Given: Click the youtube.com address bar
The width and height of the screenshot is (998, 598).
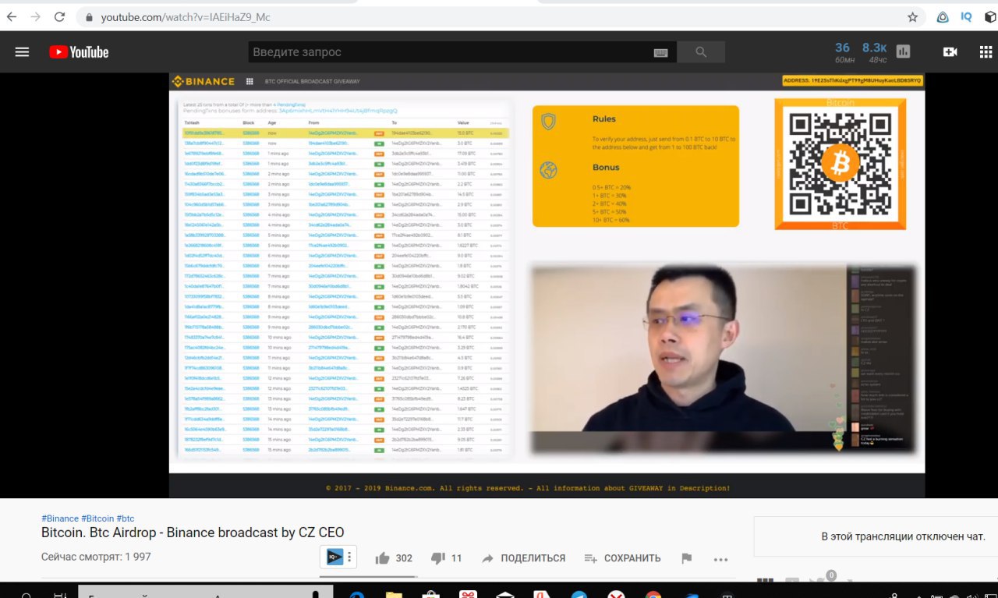Looking at the screenshot, I should pos(499,16).
